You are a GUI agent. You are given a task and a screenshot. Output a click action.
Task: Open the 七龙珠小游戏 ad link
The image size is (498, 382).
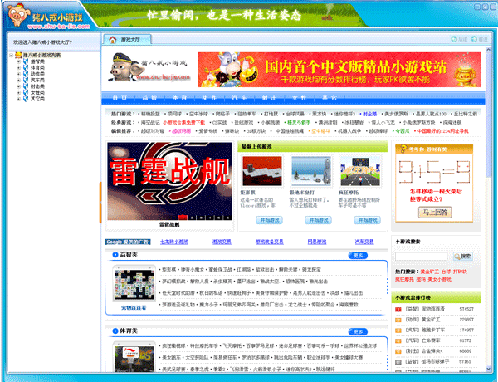coord(174,242)
